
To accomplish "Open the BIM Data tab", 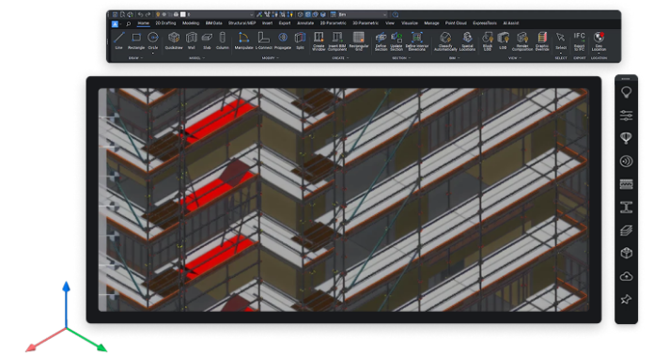I will 213,23.
